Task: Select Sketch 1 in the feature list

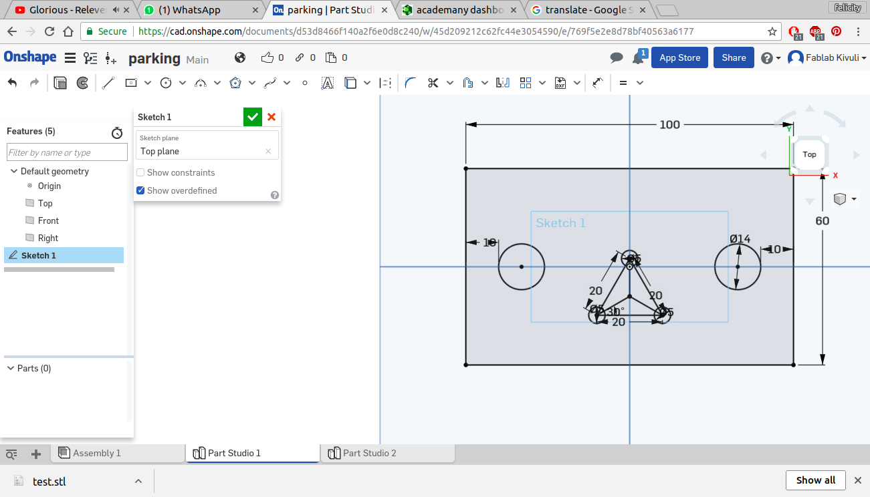Action: [x=64, y=255]
